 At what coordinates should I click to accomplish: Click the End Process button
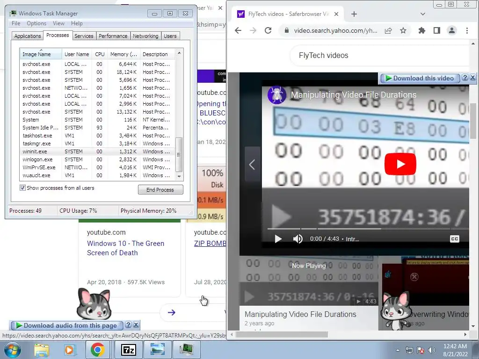(160, 190)
